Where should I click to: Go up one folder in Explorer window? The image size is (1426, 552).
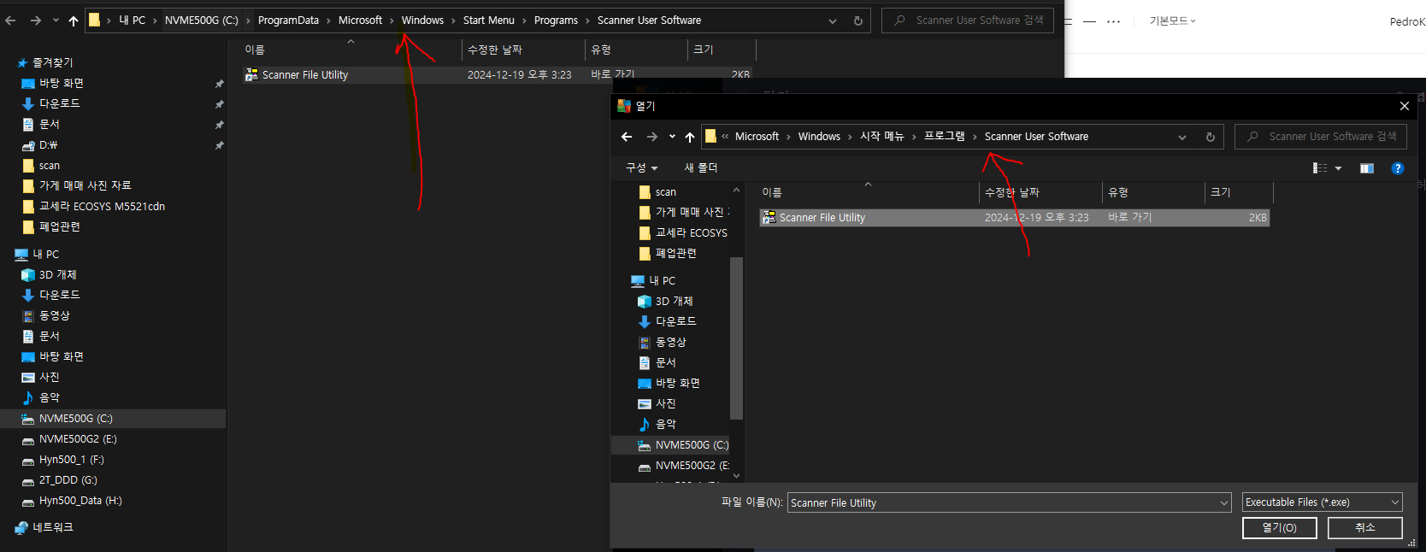(74, 21)
